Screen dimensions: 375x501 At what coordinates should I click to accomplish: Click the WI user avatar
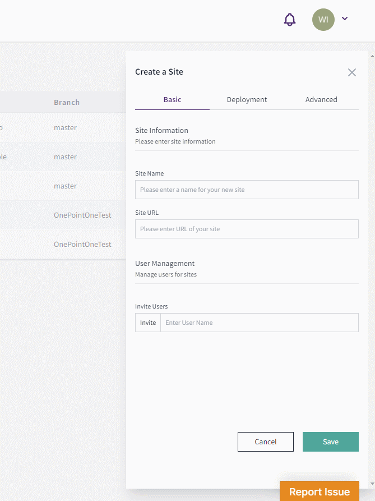323,20
